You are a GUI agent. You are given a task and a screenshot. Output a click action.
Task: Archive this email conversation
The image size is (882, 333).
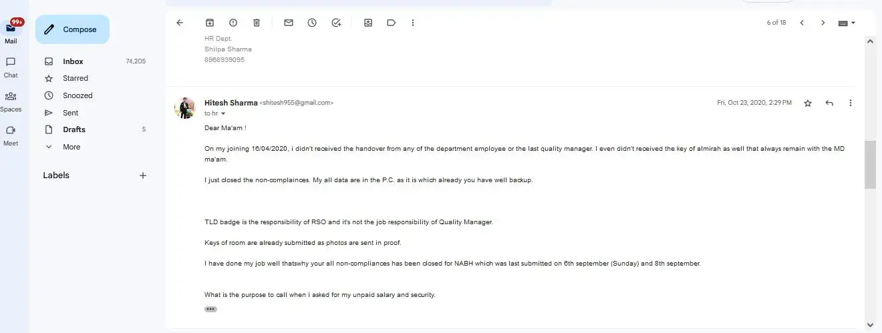[x=210, y=23]
